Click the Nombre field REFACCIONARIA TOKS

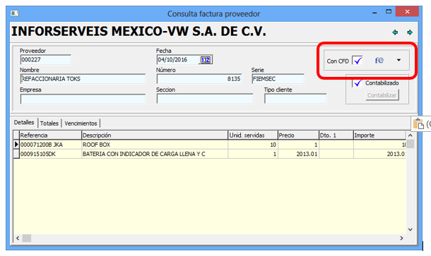[x=83, y=79]
